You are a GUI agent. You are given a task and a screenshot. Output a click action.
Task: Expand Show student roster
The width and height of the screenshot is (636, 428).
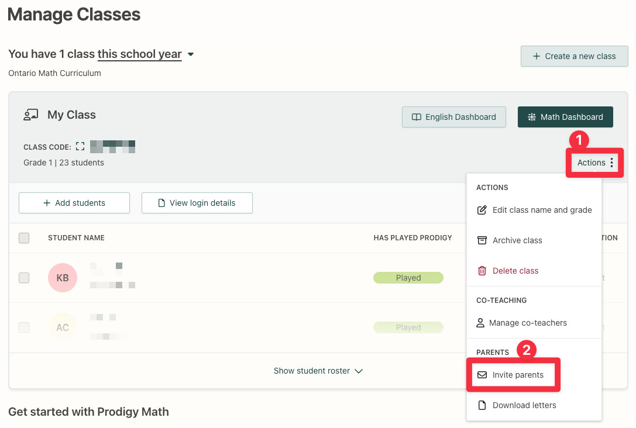click(318, 371)
